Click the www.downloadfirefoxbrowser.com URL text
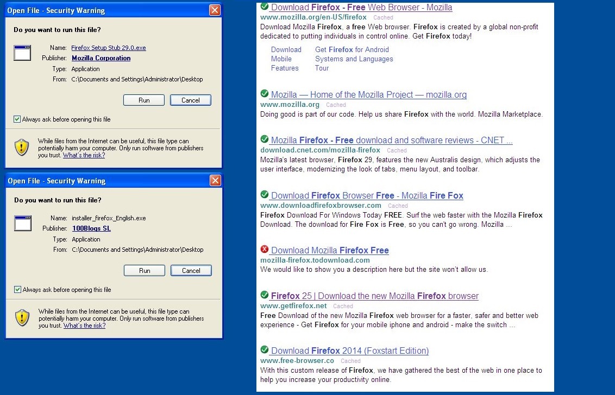Viewport: 615px width, 395px height. (321, 205)
